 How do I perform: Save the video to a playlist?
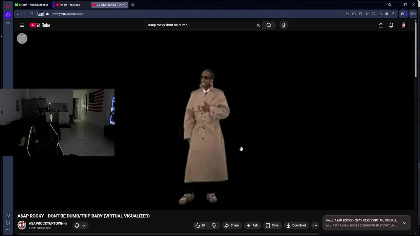click(272, 226)
